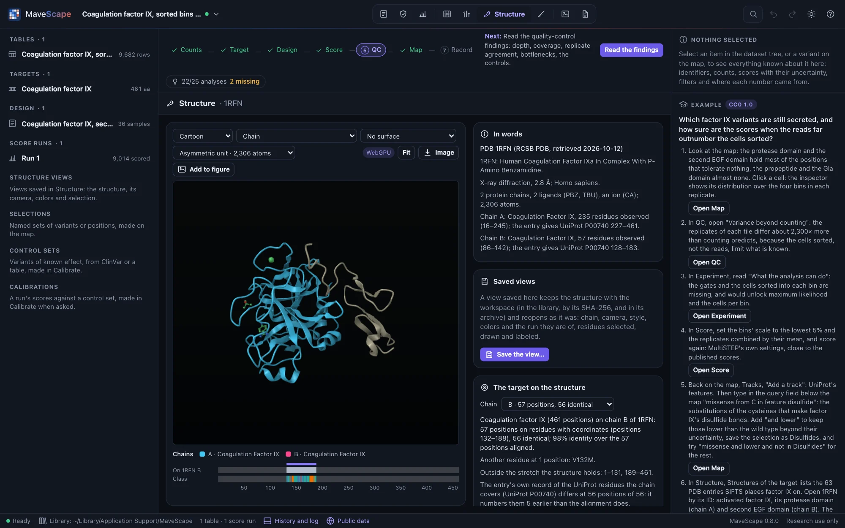Click the file report icon in top toolbar
845x528 pixels.
(x=585, y=14)
